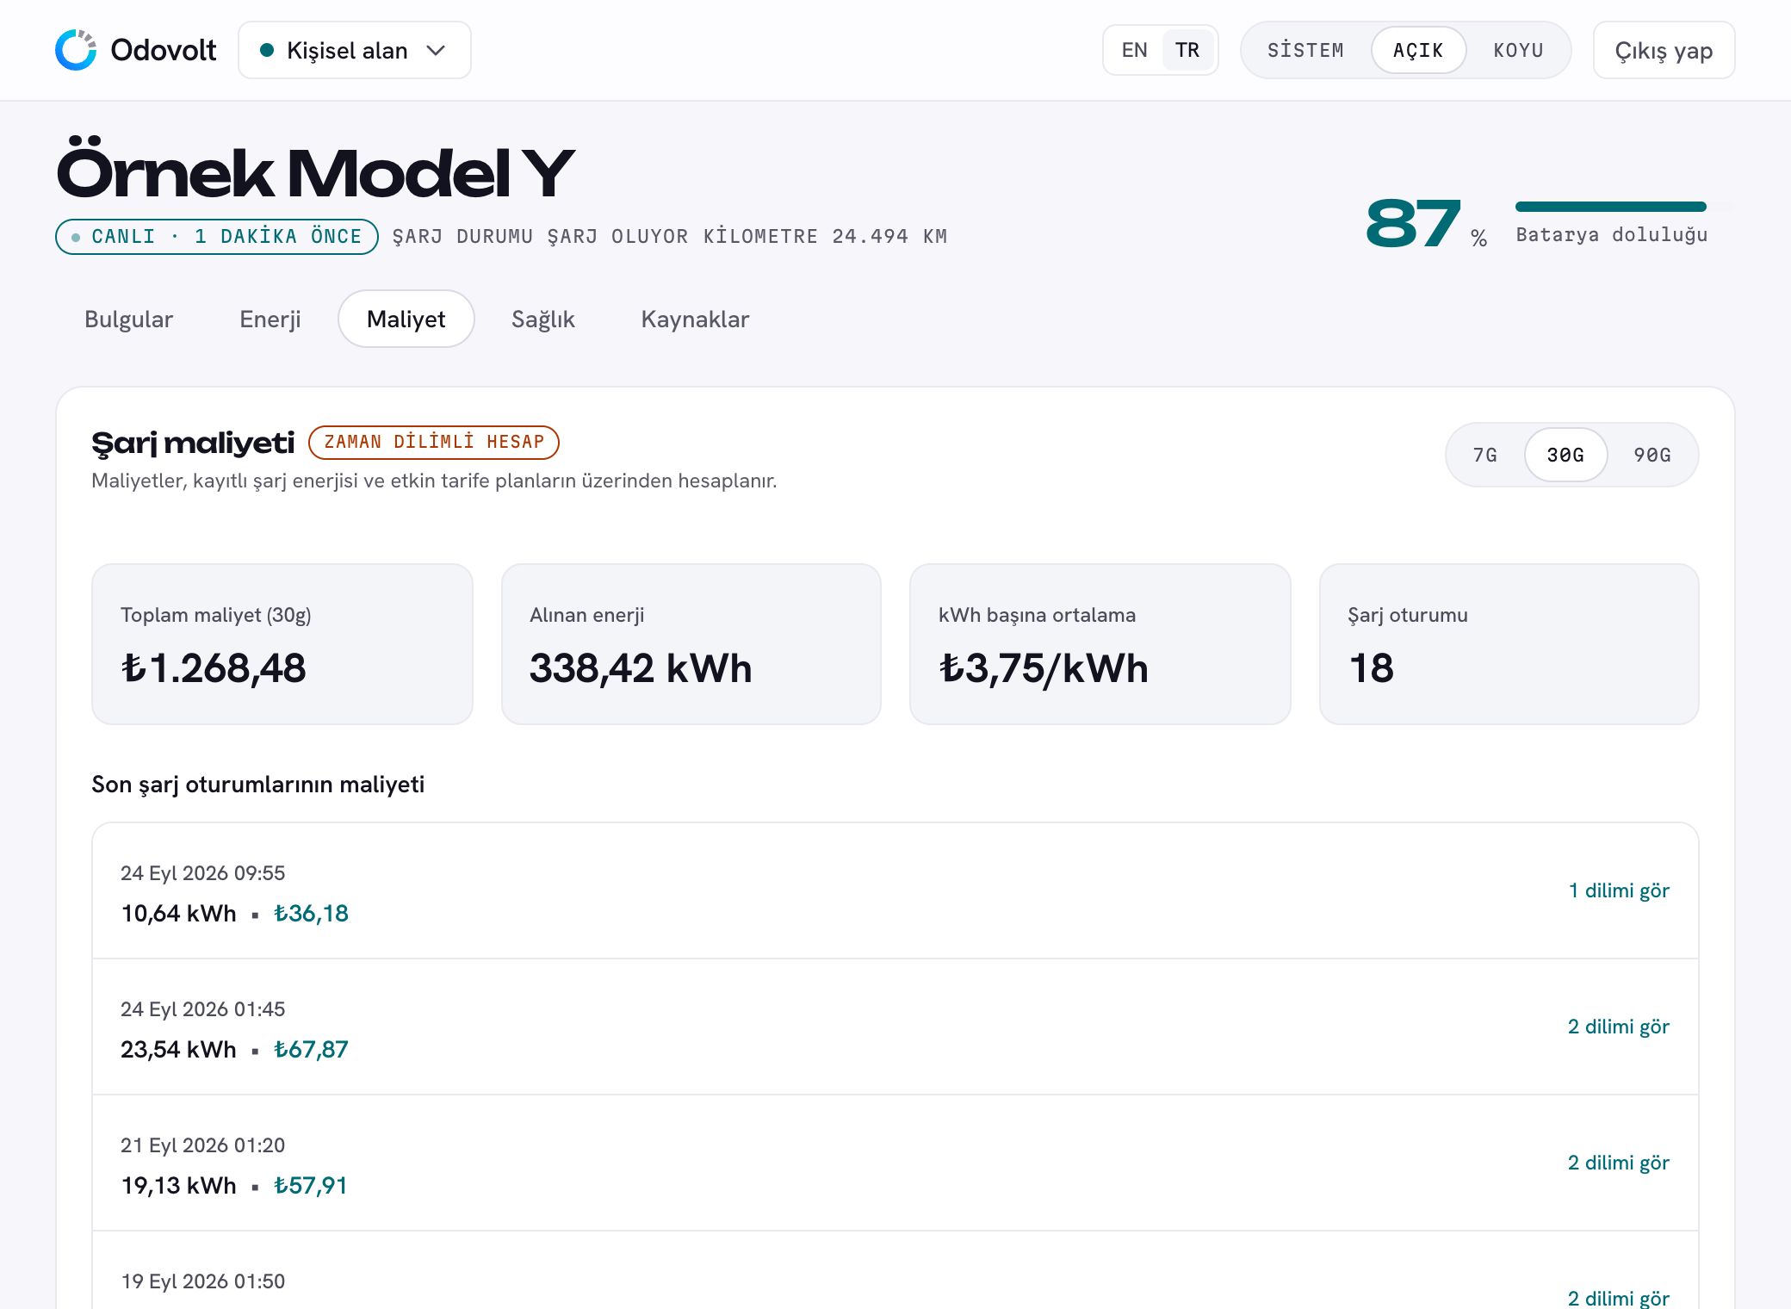The width and height of the screenshot is (1791, 1309).
Task: Click the Son şarj oturumlarının maliyeti heading
Action: [x=258, y=785]
